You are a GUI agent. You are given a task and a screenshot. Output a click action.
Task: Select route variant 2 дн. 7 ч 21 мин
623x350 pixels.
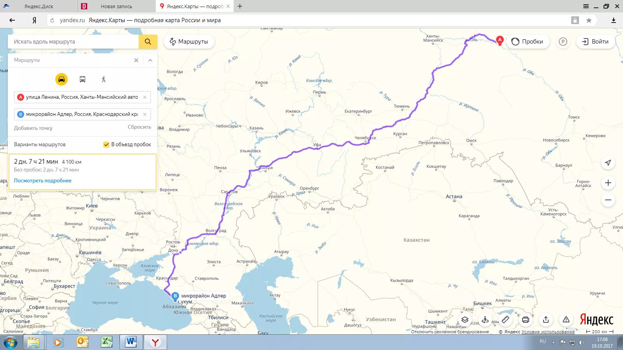[x=83, y=172]
